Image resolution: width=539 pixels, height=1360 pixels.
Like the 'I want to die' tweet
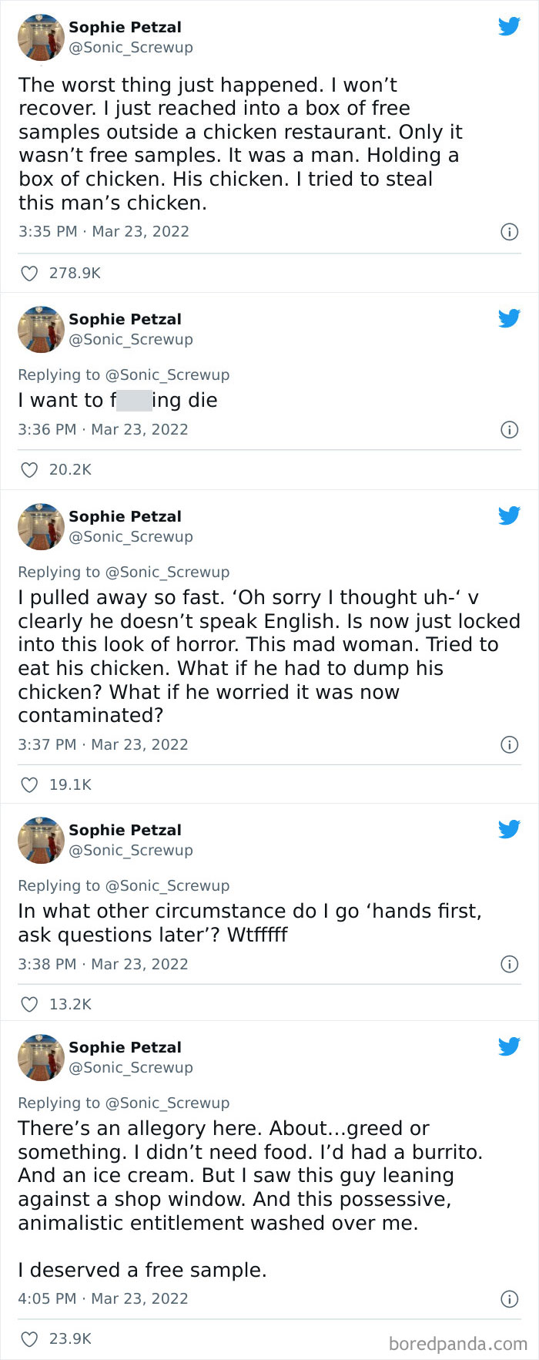coord(29,469)
